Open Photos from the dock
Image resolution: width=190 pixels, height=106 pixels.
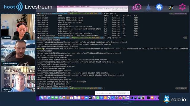[x=64, y=98]
